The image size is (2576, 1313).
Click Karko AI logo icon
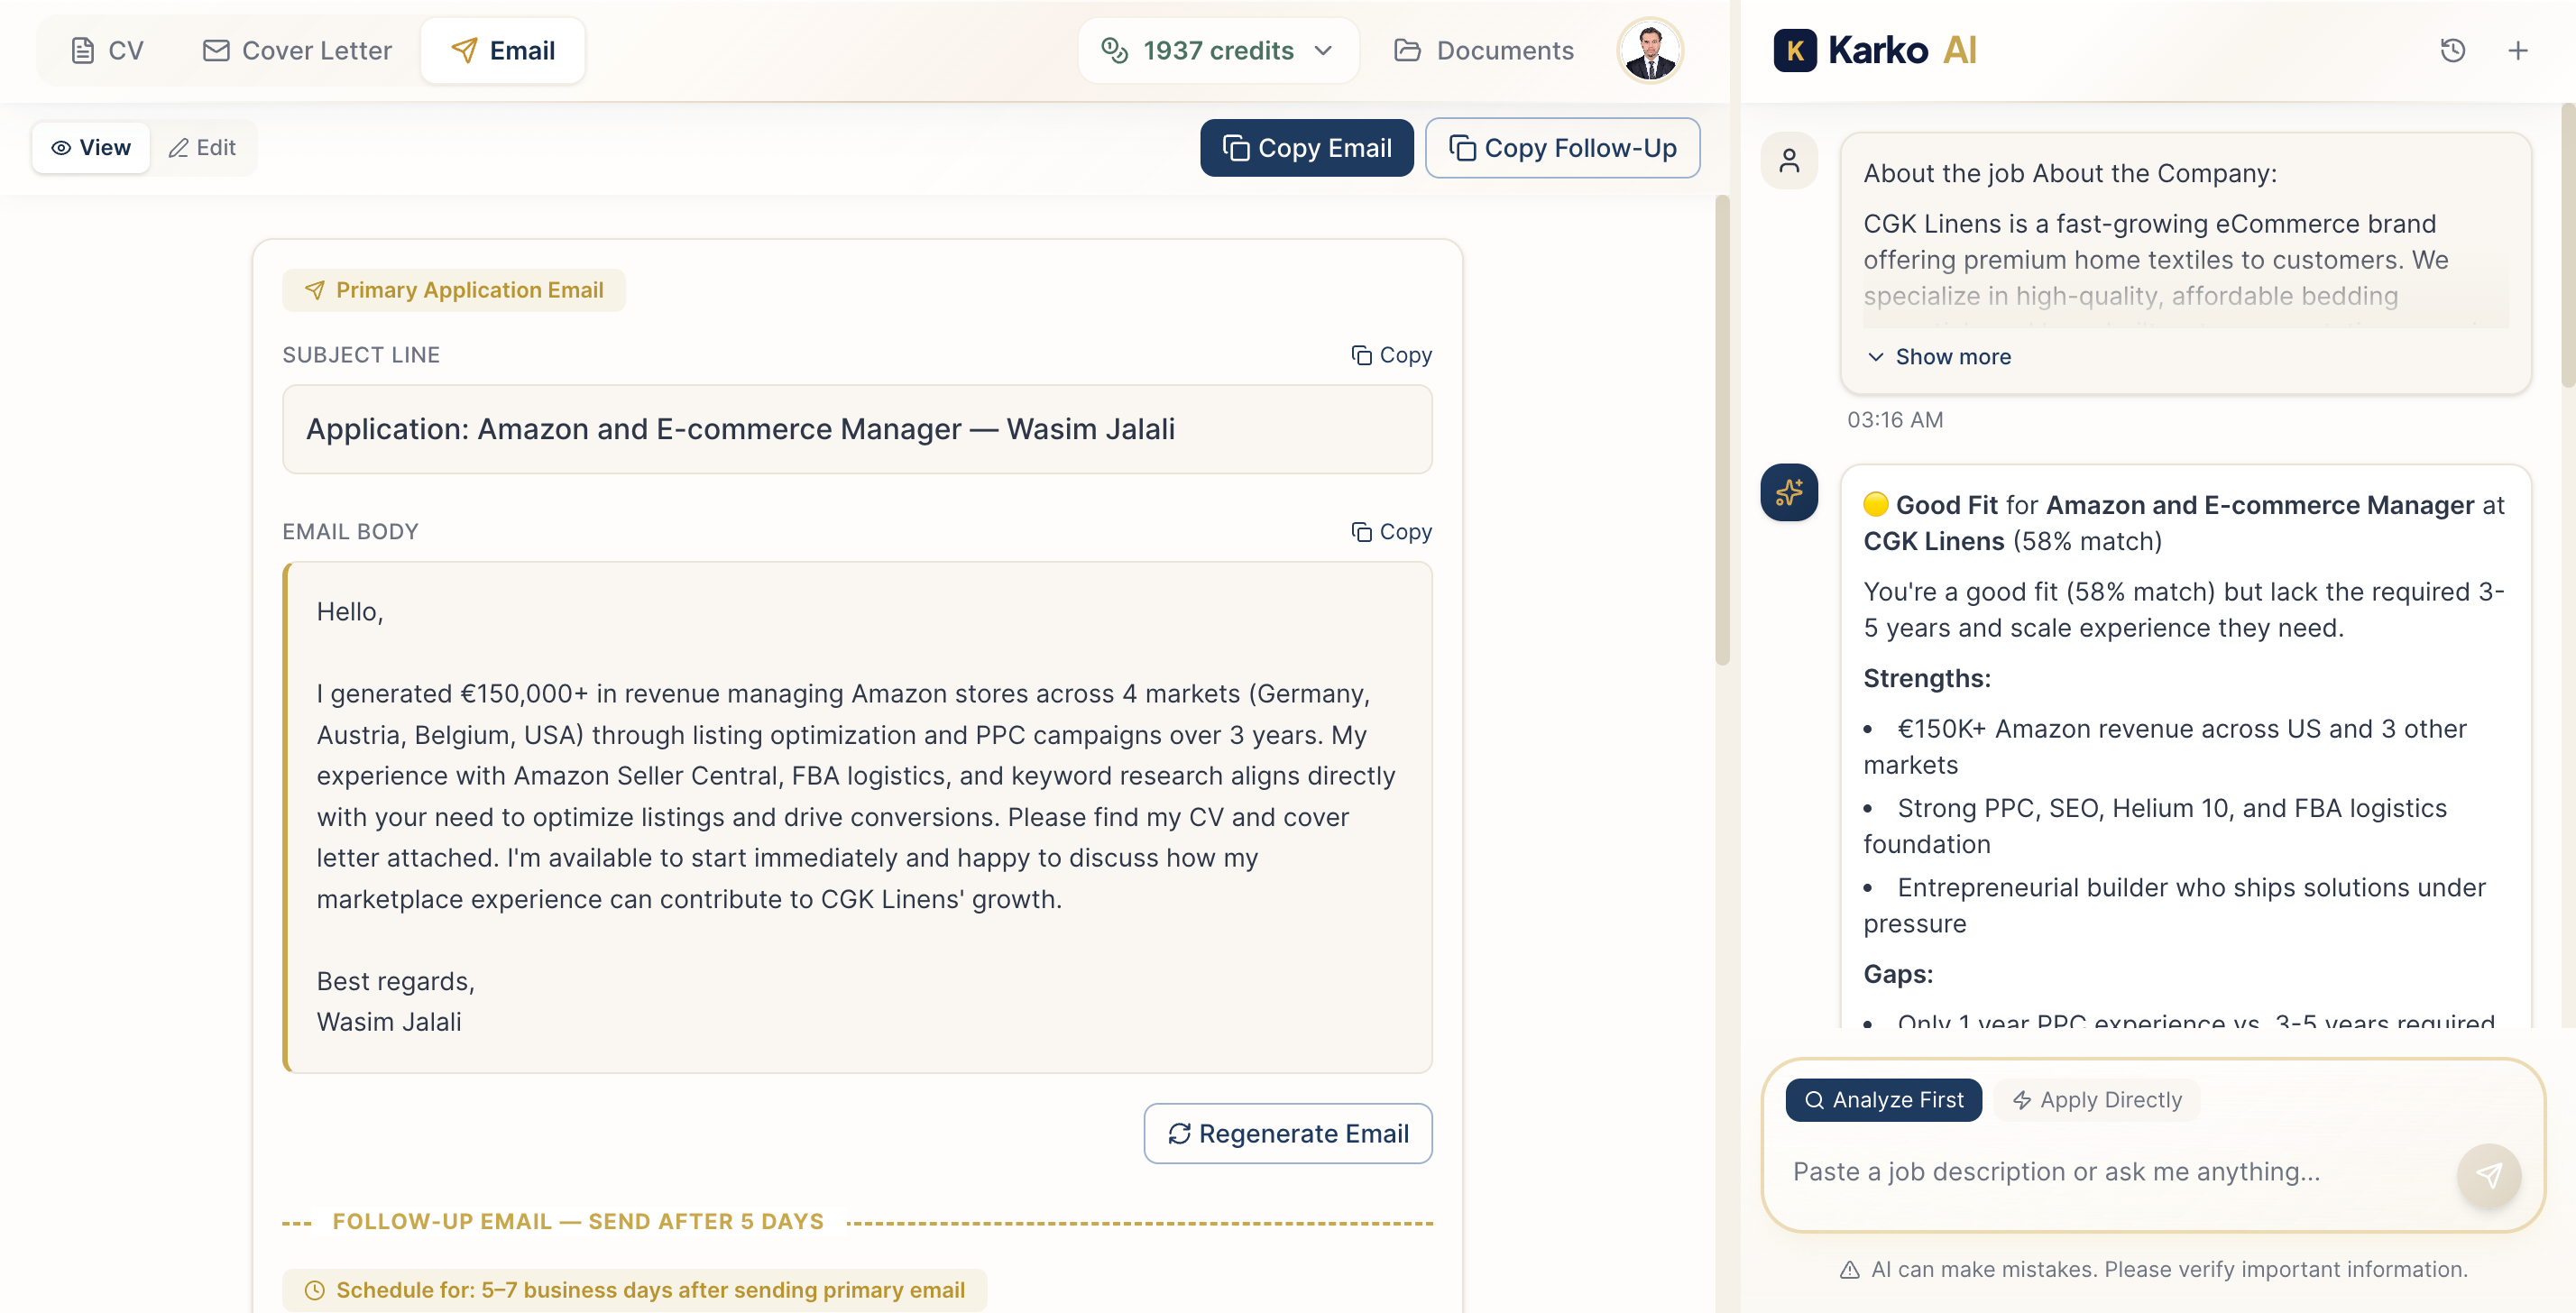coord(1795,50)
